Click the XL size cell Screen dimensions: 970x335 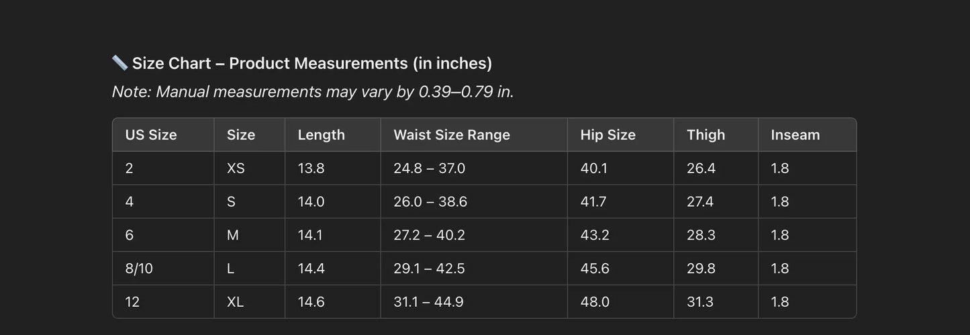tap(235, 302)
